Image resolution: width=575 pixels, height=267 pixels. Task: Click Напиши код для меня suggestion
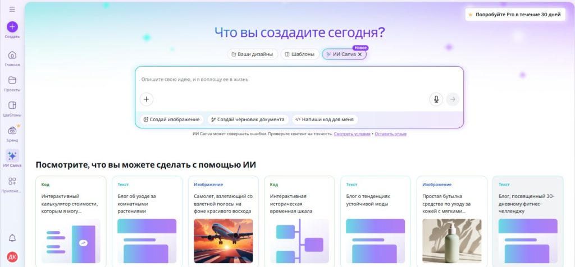click(325, 119)
